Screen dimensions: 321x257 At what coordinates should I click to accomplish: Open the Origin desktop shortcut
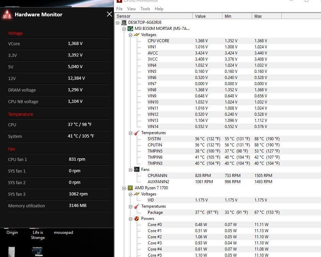coord(12,232)
